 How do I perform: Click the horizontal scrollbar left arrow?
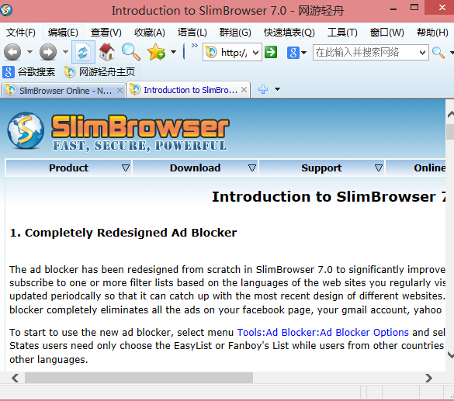(x=15, y=378)
